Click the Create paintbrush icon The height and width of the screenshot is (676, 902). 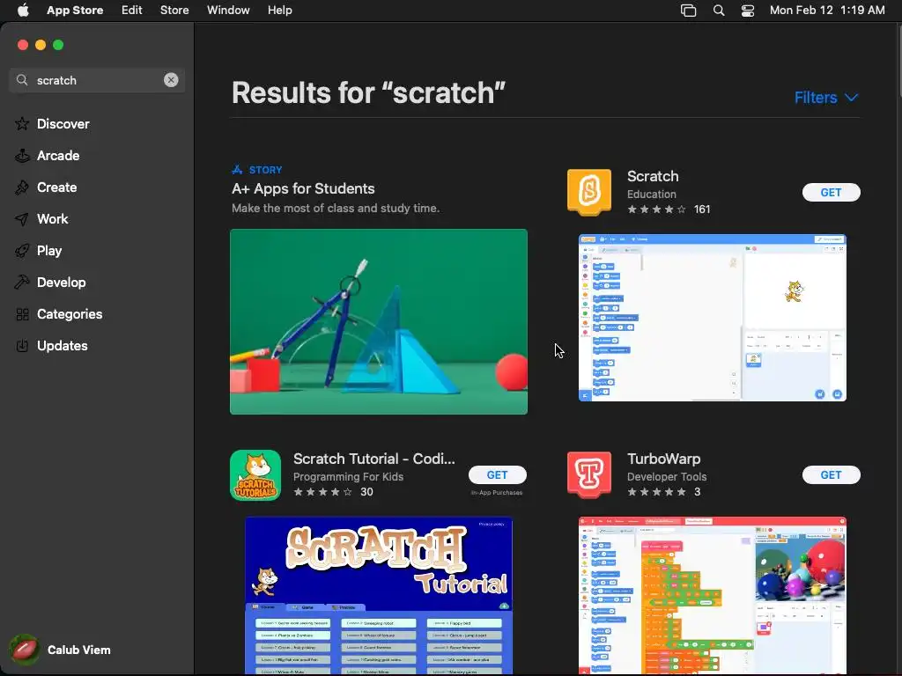[x=22, y=187]
